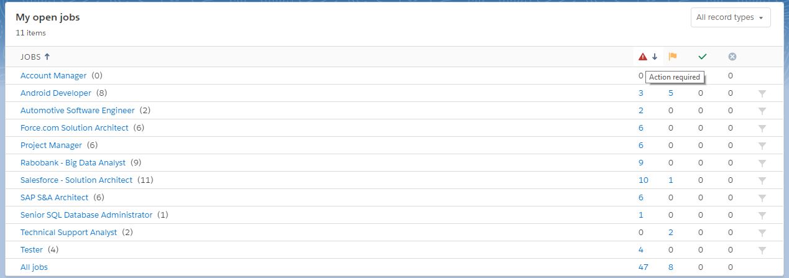The width and height of the screenshot is (789, 278).
Task: Click the filter funnel icon for Project Manager
Action: pyautogui.click(x=762, y=146)
